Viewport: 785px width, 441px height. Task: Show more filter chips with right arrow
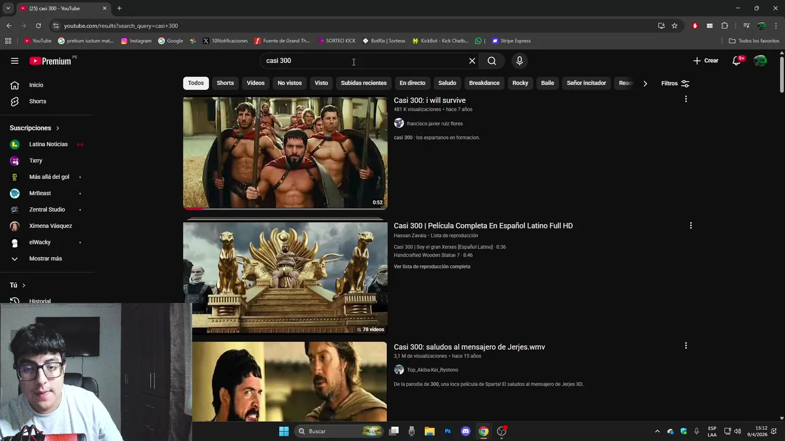coord(645,83)
